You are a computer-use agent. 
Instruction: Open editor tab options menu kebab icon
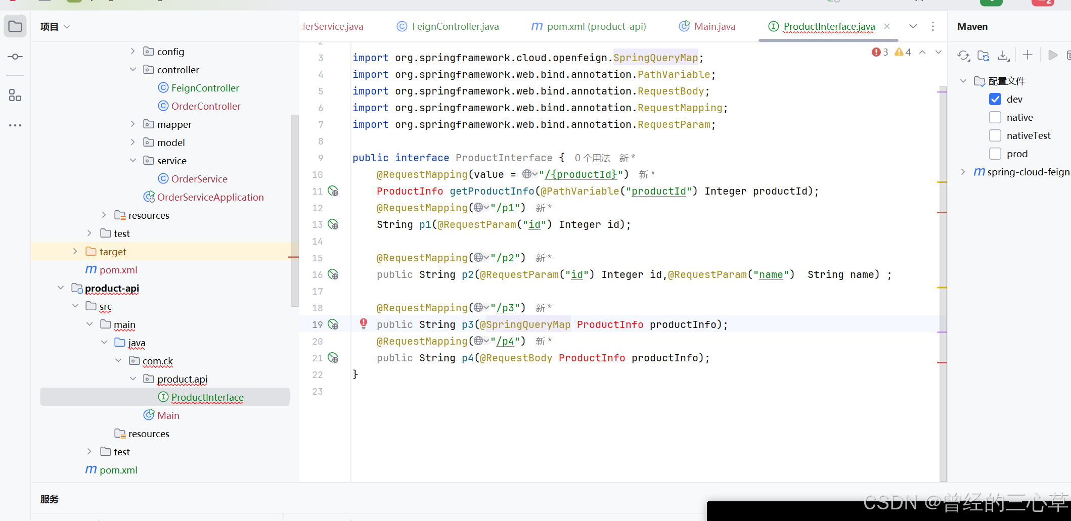tap(933, 26)
